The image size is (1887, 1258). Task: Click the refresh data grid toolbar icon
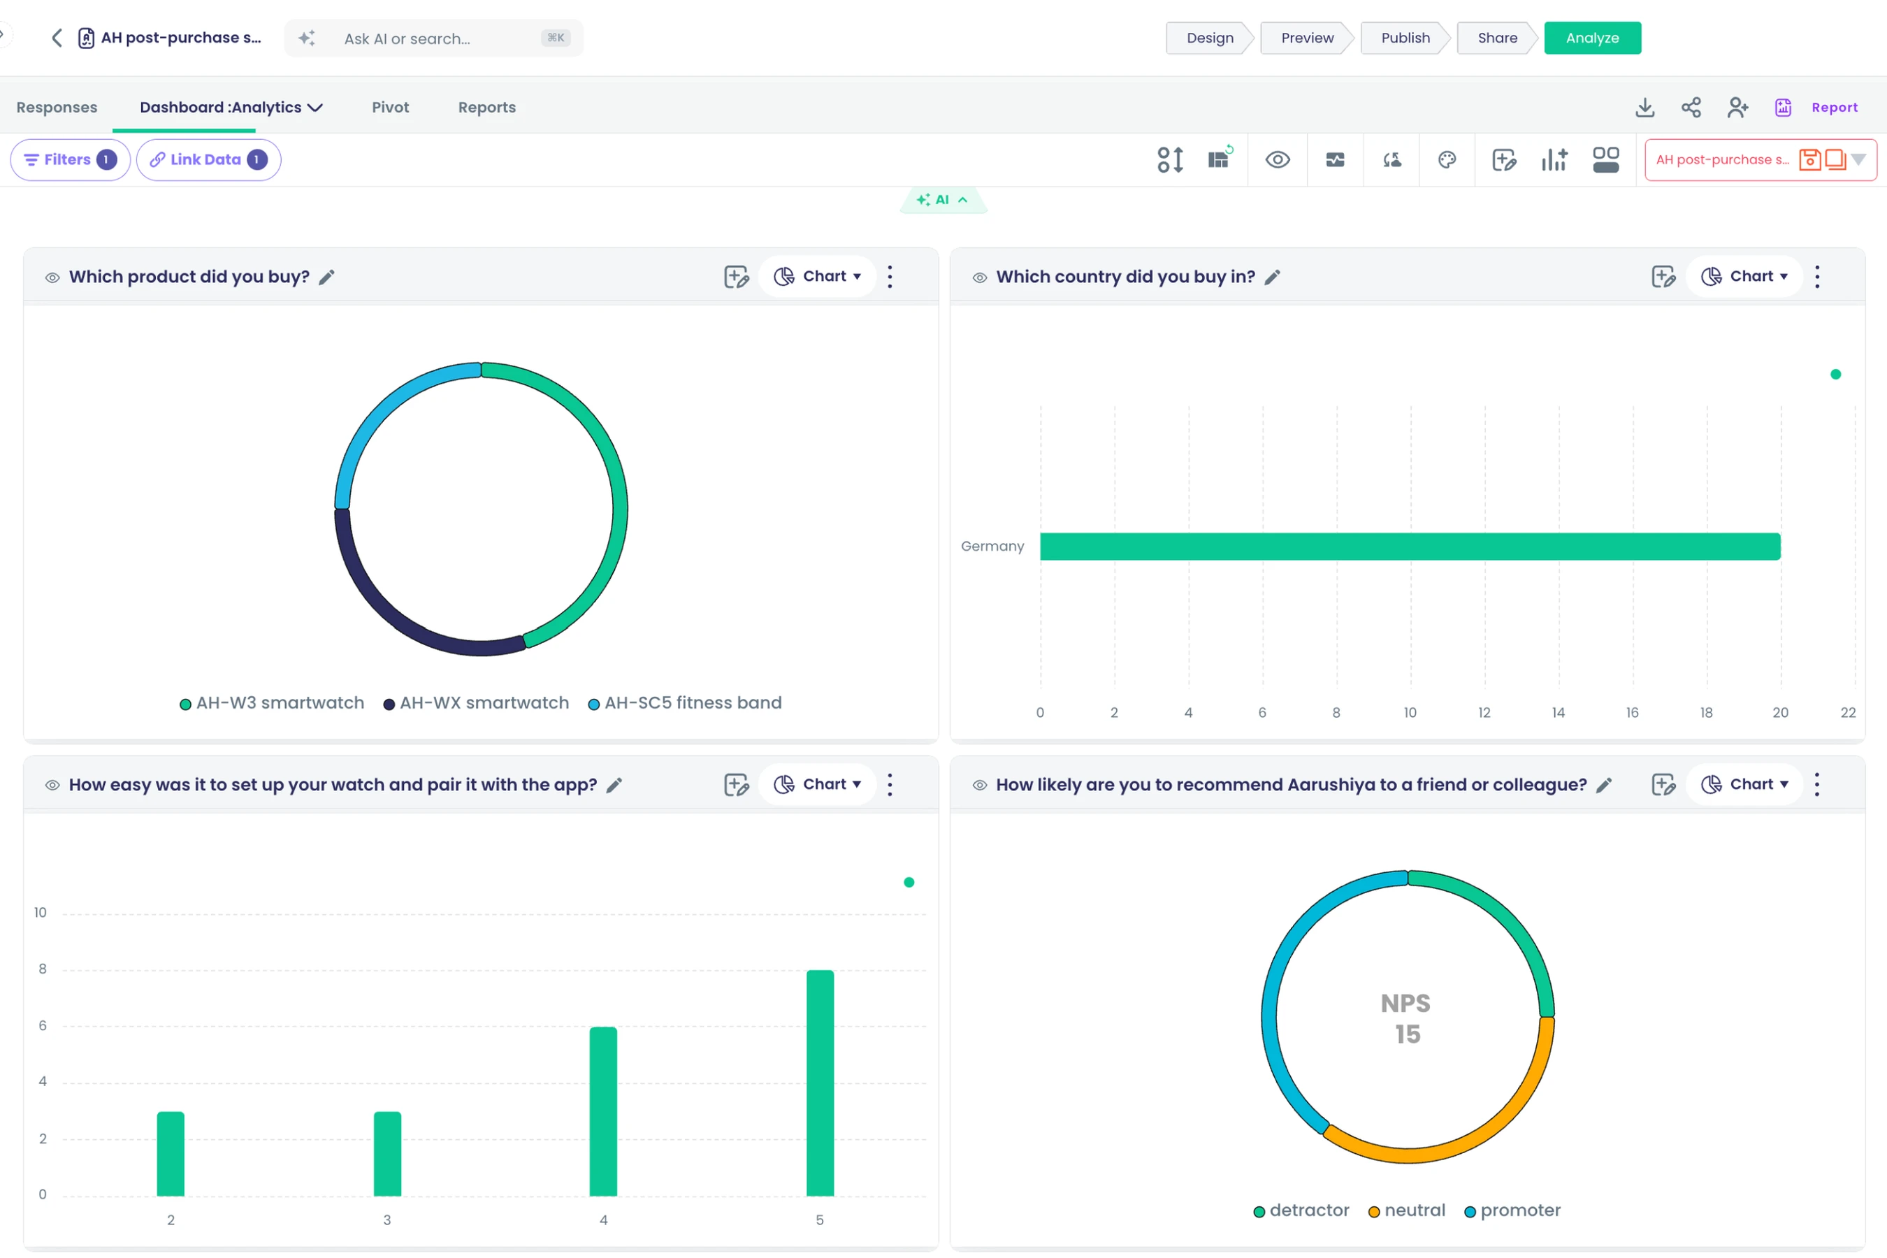(1220, 158)
